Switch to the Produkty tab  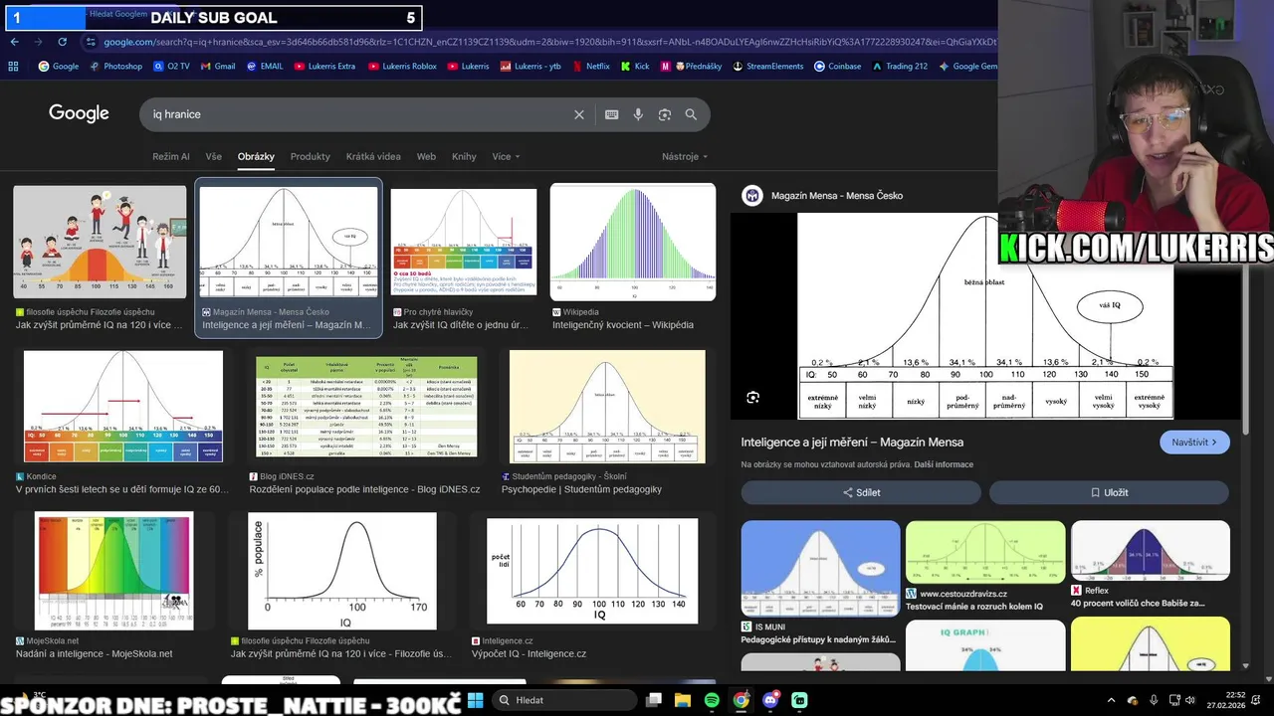[x=310, y=156]
